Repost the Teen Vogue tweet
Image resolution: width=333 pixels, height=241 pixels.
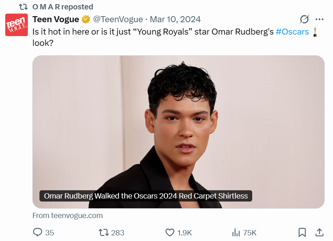[x=103, y=233]
